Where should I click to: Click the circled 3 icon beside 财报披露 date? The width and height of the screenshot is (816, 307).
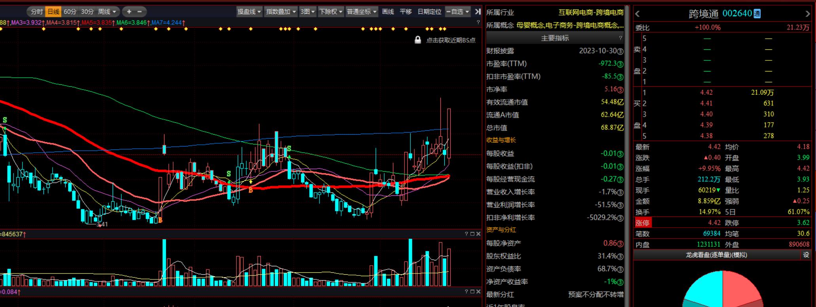(x=620, y=51)
